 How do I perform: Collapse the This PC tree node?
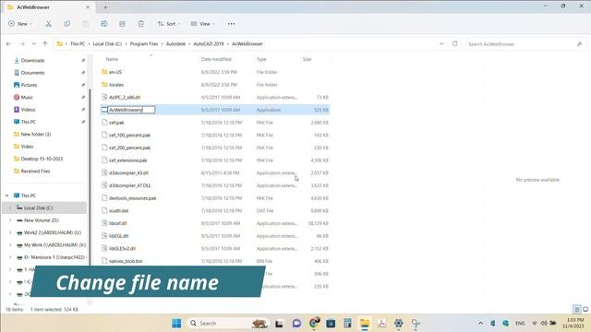click(x=6, y=196)
